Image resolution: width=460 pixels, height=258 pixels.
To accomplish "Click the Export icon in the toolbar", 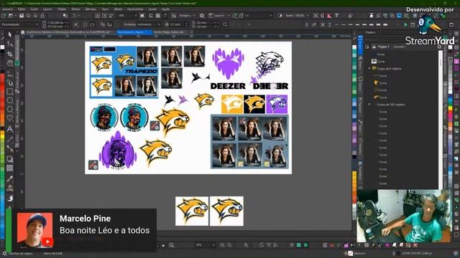I will pyautogui.click(x=105, y=16).
